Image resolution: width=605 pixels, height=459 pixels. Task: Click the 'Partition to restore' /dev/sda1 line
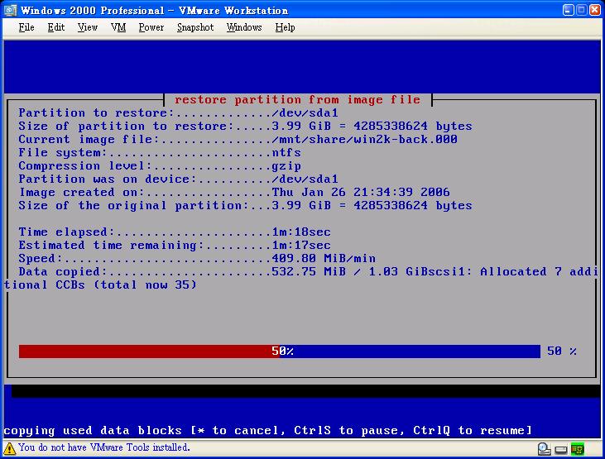coord(178,113)
